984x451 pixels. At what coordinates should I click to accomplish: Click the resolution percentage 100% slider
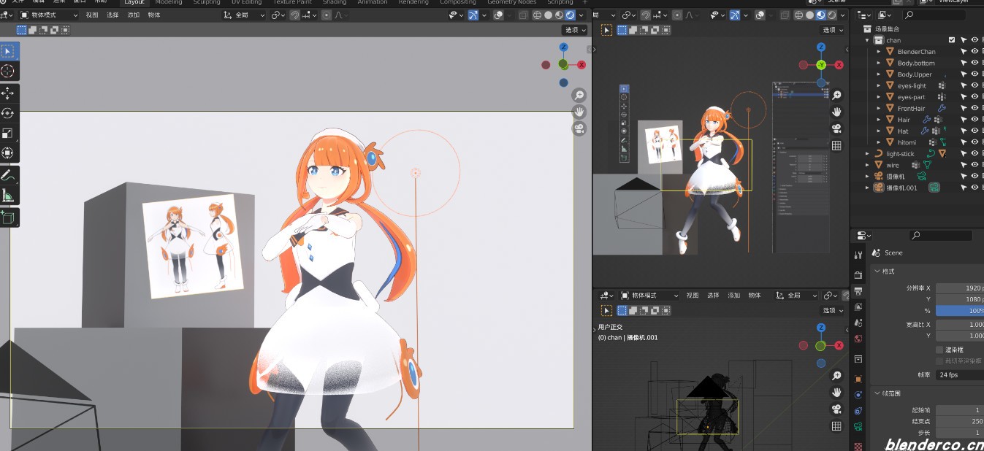960,310
